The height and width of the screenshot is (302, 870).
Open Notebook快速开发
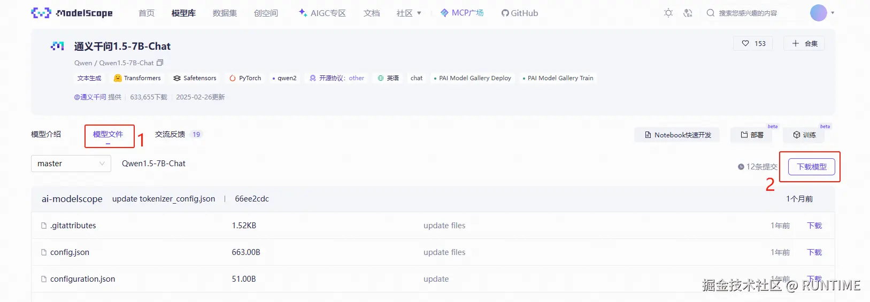click(x=677, y=135)
